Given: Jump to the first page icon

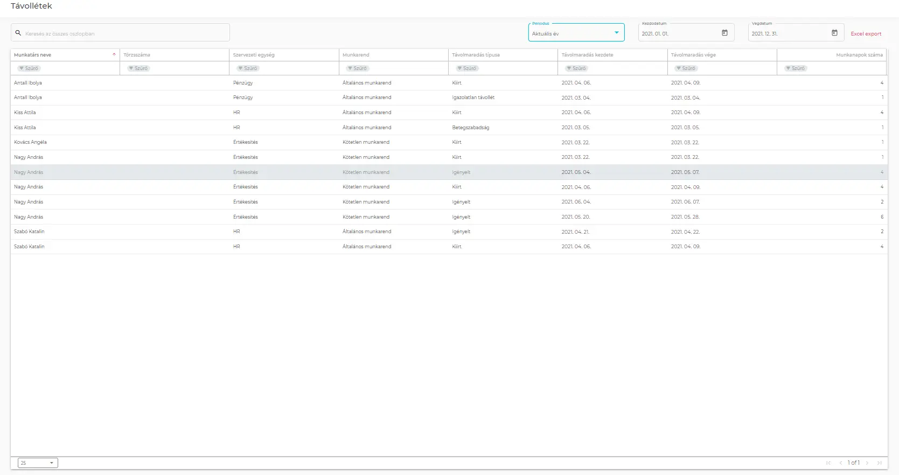Looking at the screenshot, I should (x=828, y=463).
